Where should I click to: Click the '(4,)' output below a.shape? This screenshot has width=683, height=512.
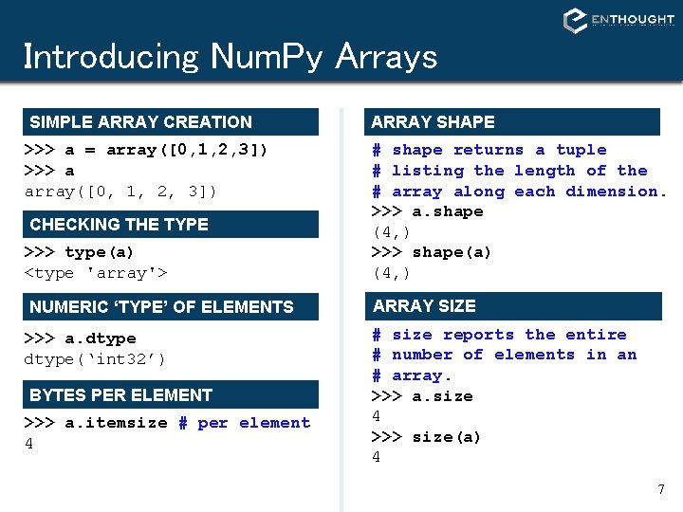[x=391, y=232]
